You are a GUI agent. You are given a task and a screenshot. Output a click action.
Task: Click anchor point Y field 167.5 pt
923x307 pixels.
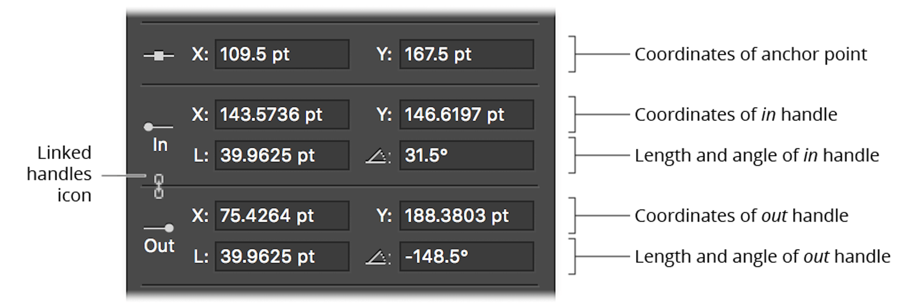click(x=466, y=55)
